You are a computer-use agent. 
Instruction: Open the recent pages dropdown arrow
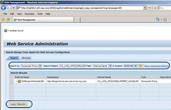[x=14, y=8]
